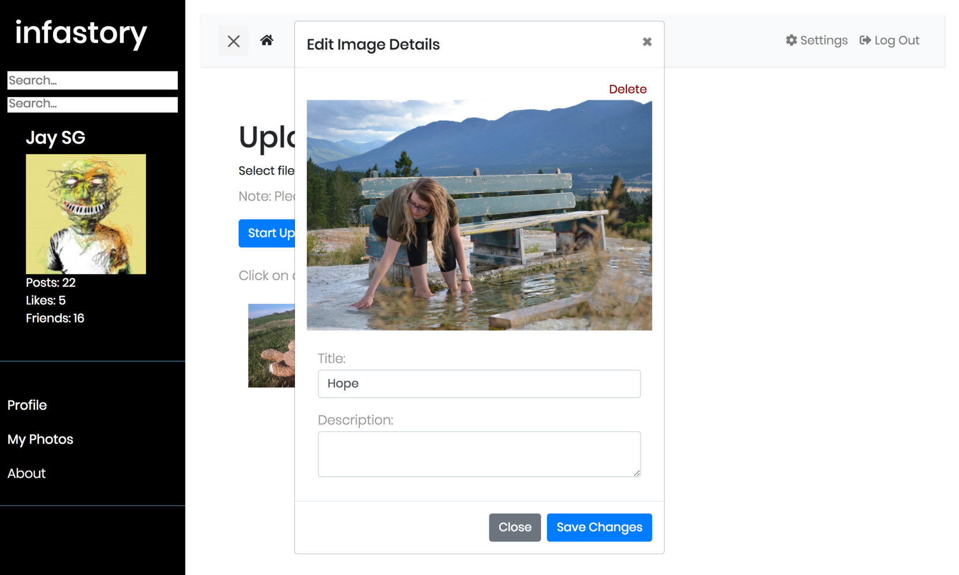Click the Jay SG profile avatar image
Screen dimensions: 959x575
86,214
